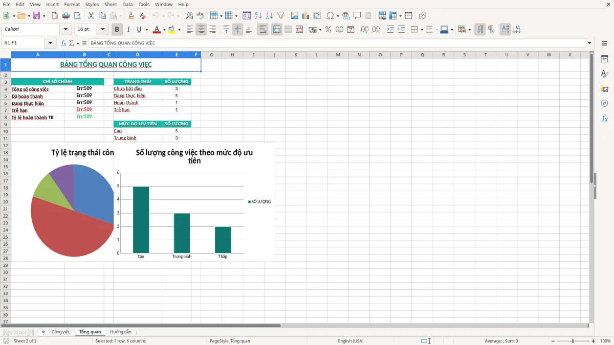Viewport: 614px width, 345px height.
Task: Open the Font Name dropdown
Action: (x=65, y=29)
